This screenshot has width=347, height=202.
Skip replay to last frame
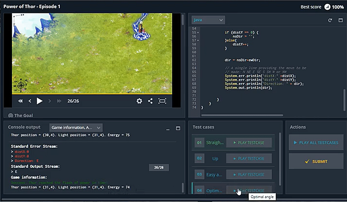coord(59,101)
